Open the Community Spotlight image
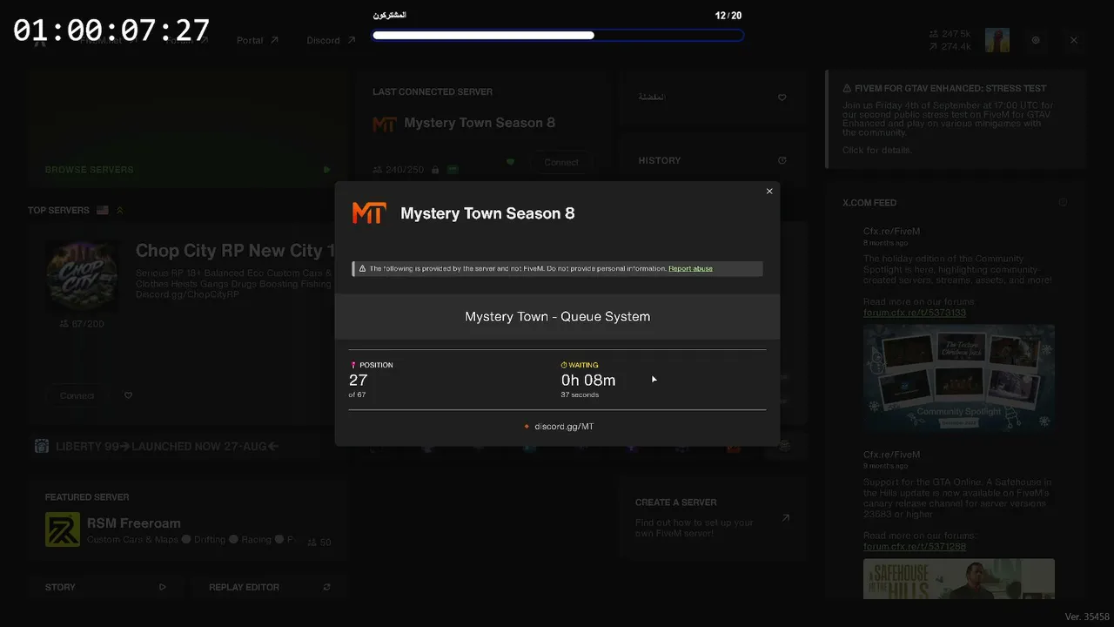The width and height of the screenshot is (1114, 627). tap(959, 379)
